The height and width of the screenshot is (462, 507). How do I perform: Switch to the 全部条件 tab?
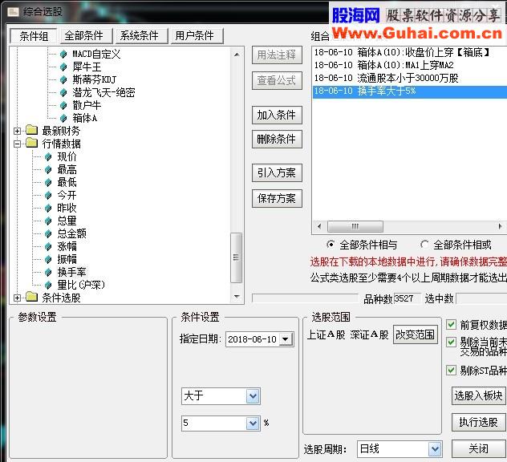[87, 35]
